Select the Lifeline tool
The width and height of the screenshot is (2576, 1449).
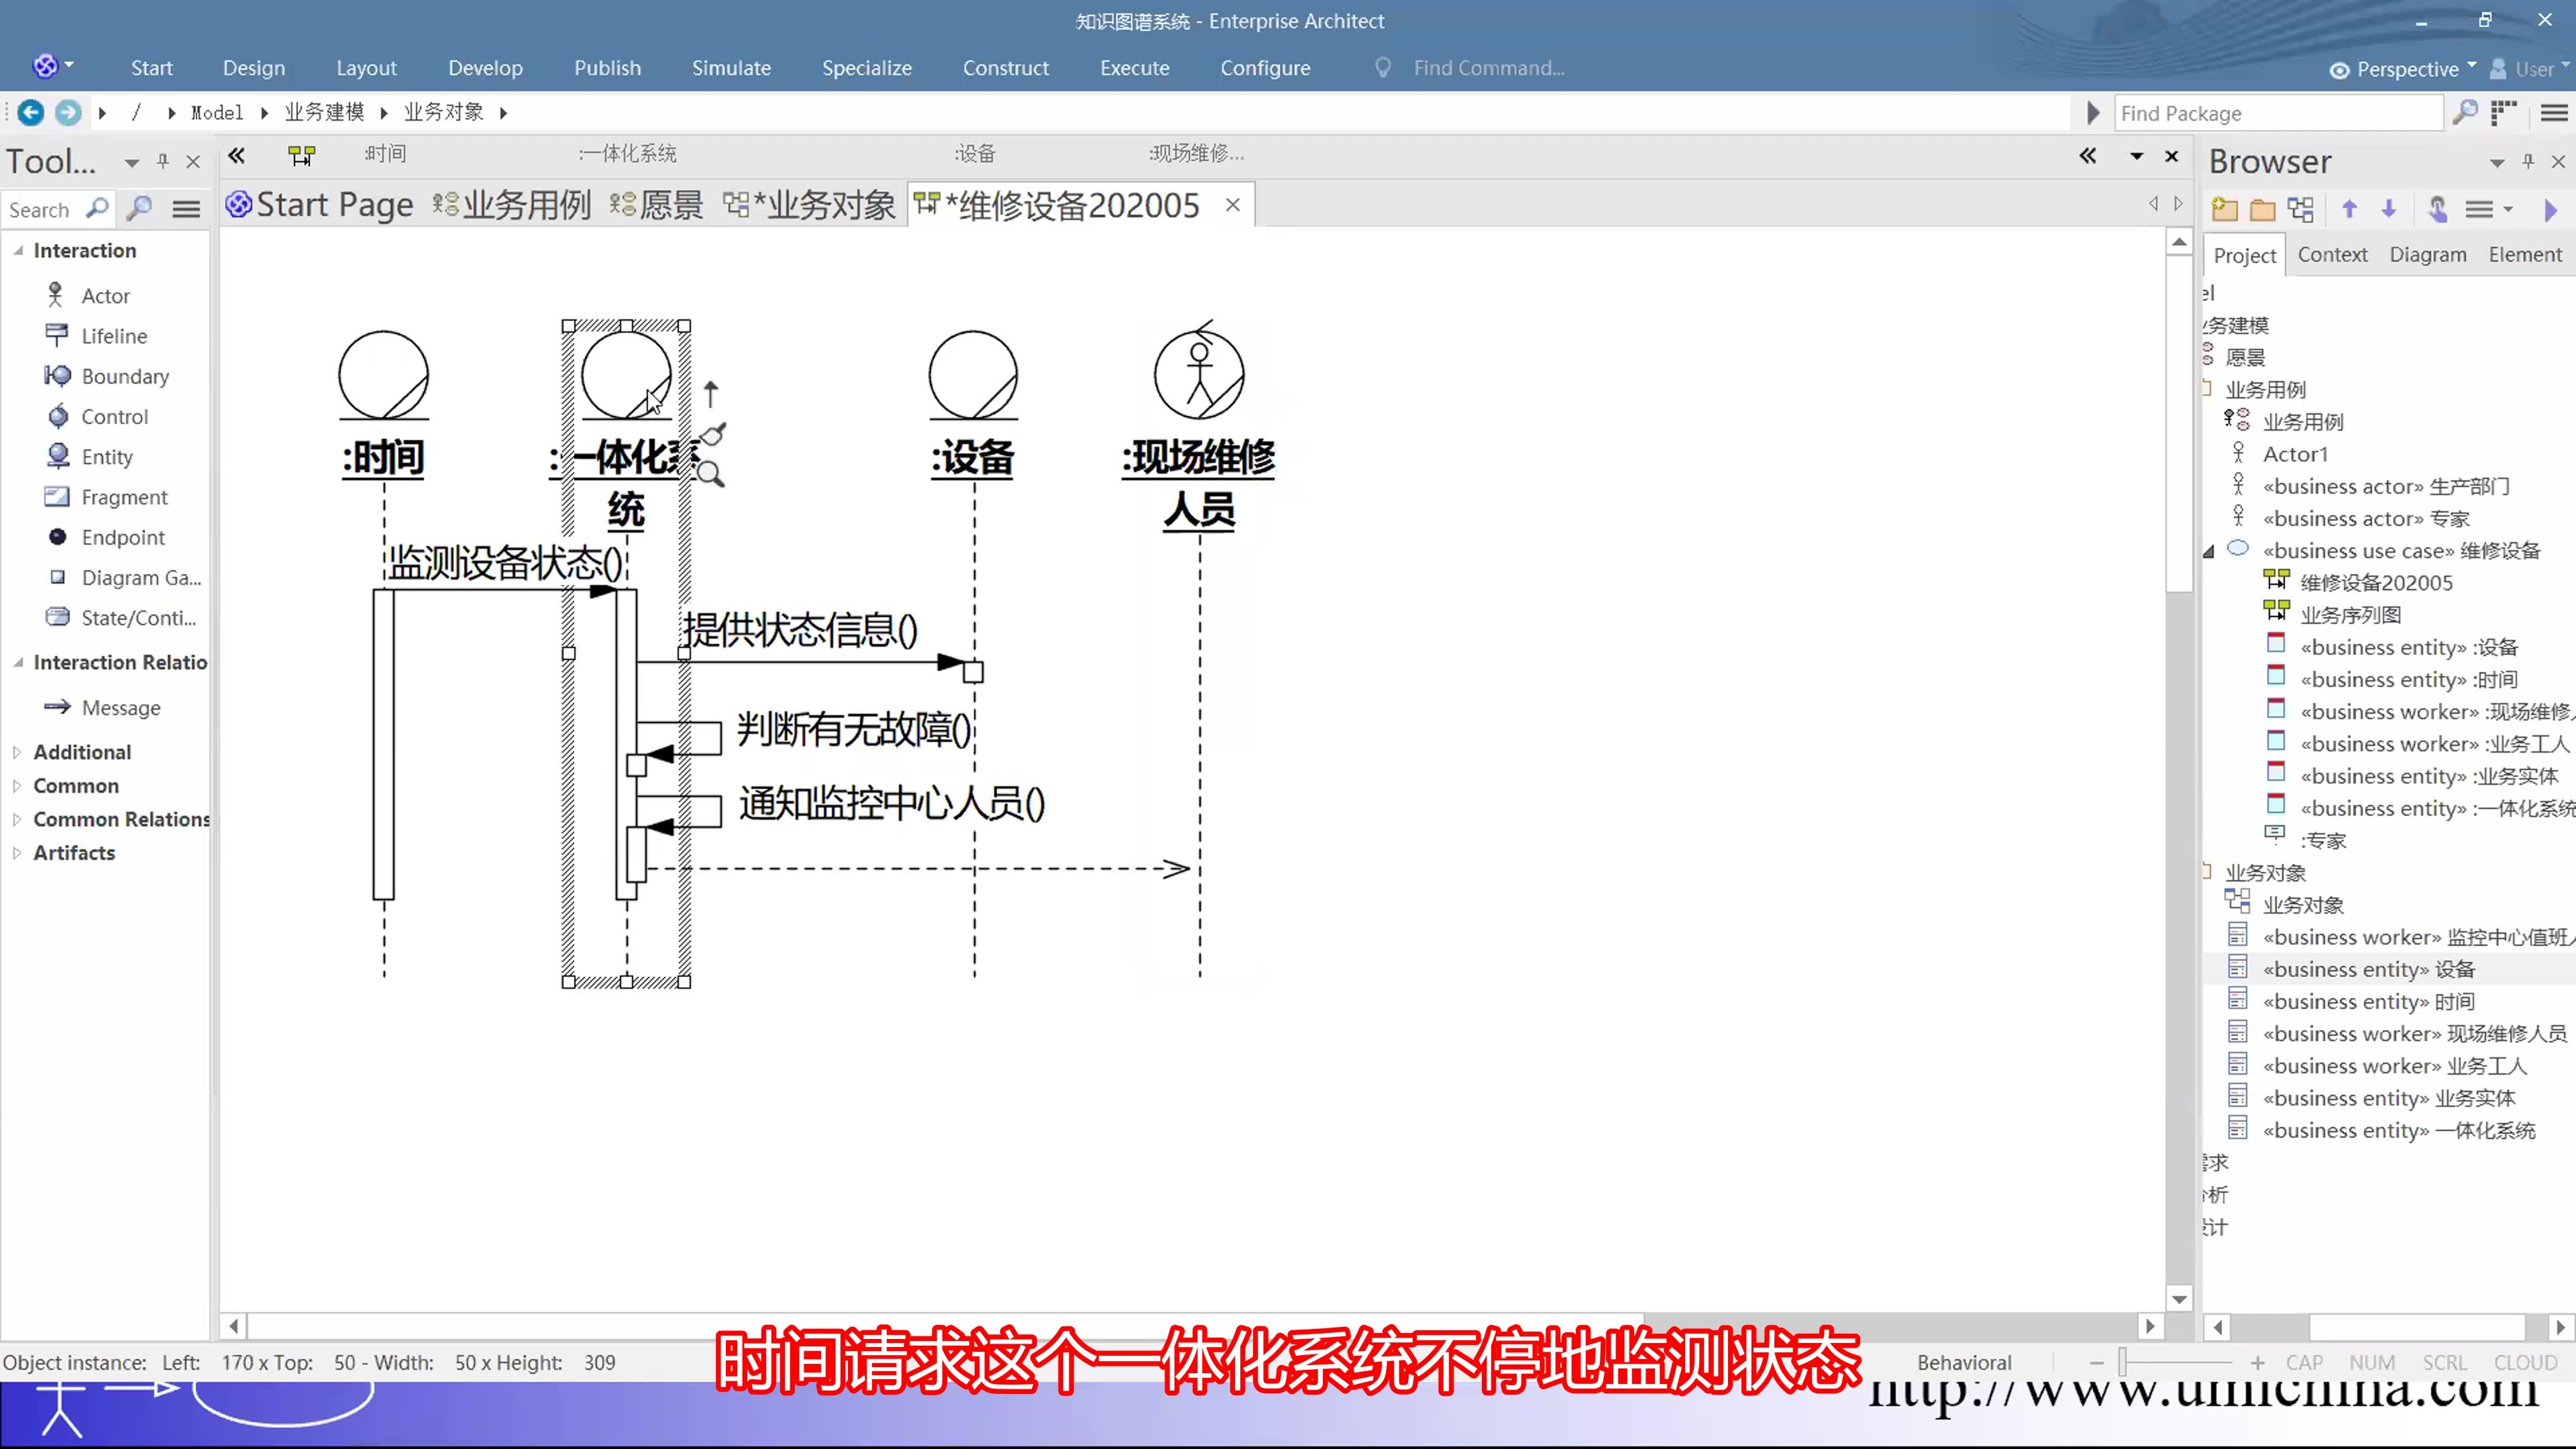pyautogui.click(x=96, y=336)
